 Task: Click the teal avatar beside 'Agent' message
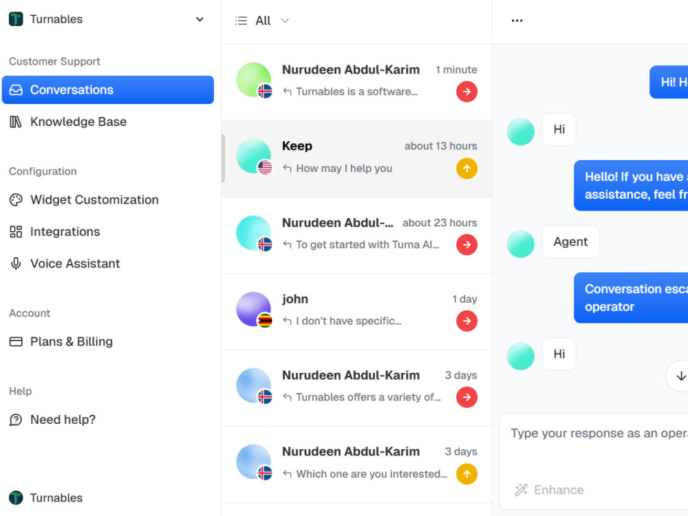[x=520, y=244]
